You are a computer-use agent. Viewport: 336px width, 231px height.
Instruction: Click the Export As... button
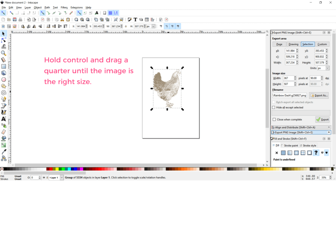coord(319,95)
